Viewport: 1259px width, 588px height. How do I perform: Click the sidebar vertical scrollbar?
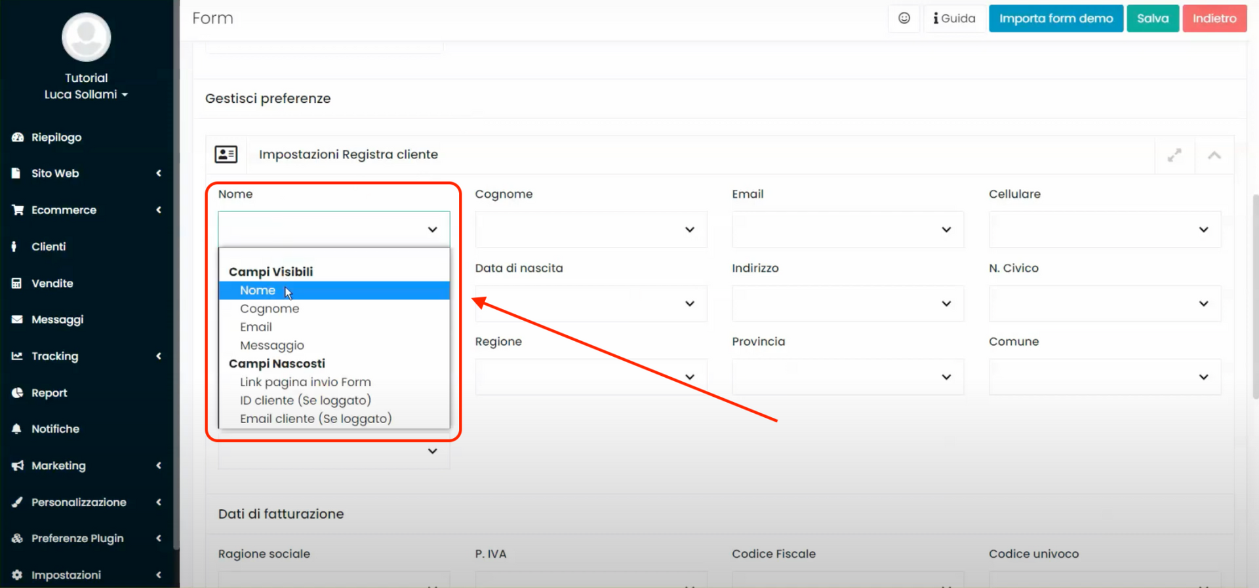coord(176,275)
